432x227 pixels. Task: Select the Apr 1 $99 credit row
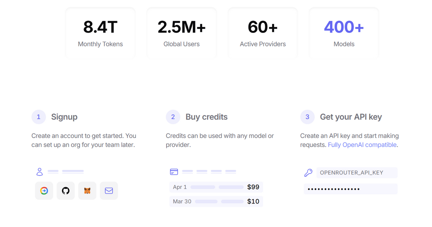pos(216,187)
